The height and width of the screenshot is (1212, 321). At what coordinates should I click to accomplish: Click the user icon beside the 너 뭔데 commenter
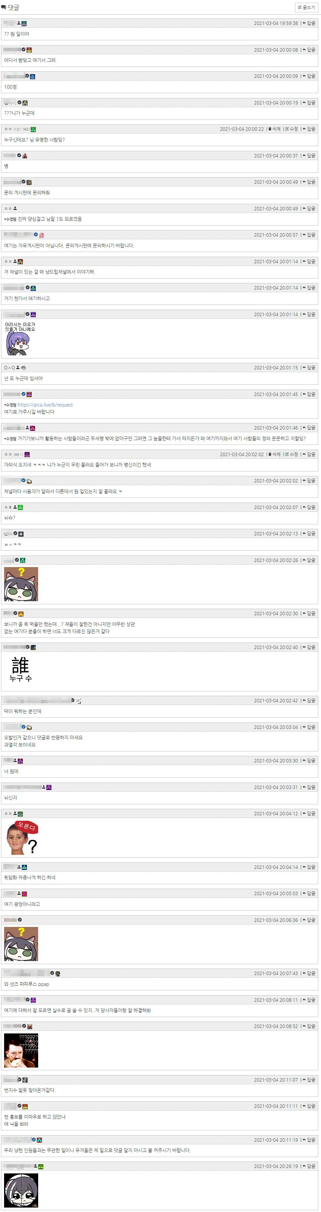(x=15, y=761)
